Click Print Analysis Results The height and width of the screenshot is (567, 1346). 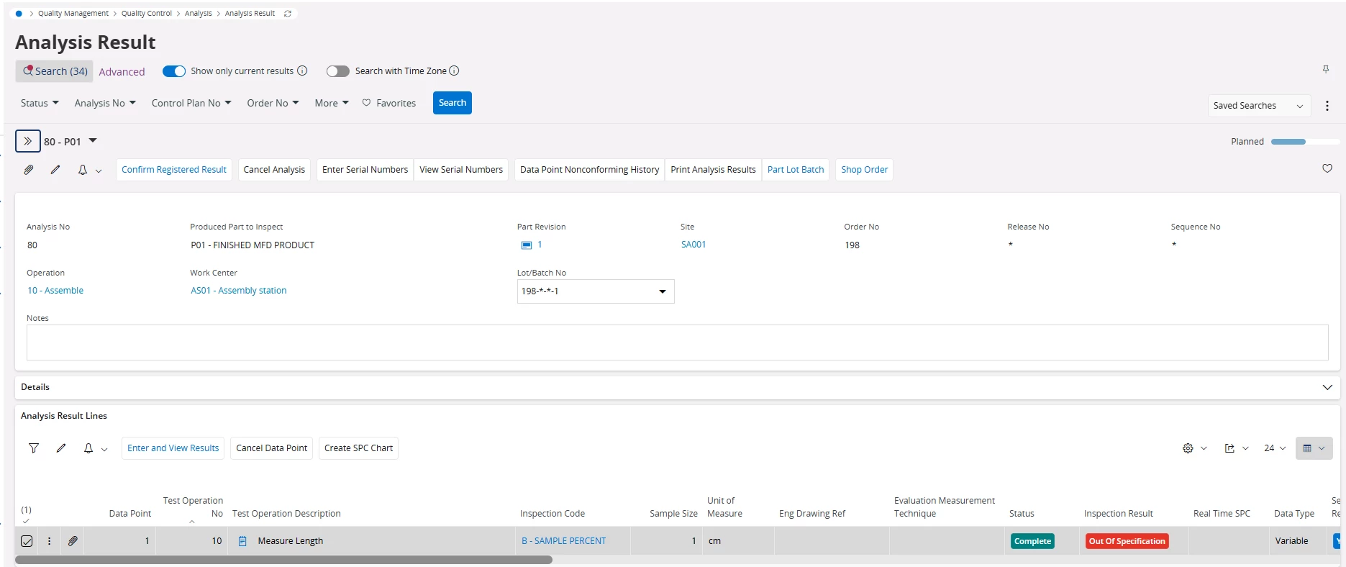click(713, 170)
